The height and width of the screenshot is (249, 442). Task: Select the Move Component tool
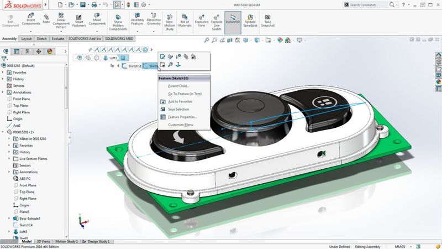pyautogui.click(x=97, y=19)
